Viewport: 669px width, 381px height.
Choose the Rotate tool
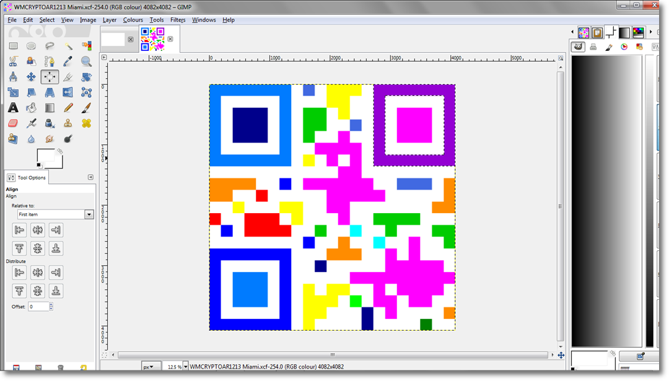point(86,77)
